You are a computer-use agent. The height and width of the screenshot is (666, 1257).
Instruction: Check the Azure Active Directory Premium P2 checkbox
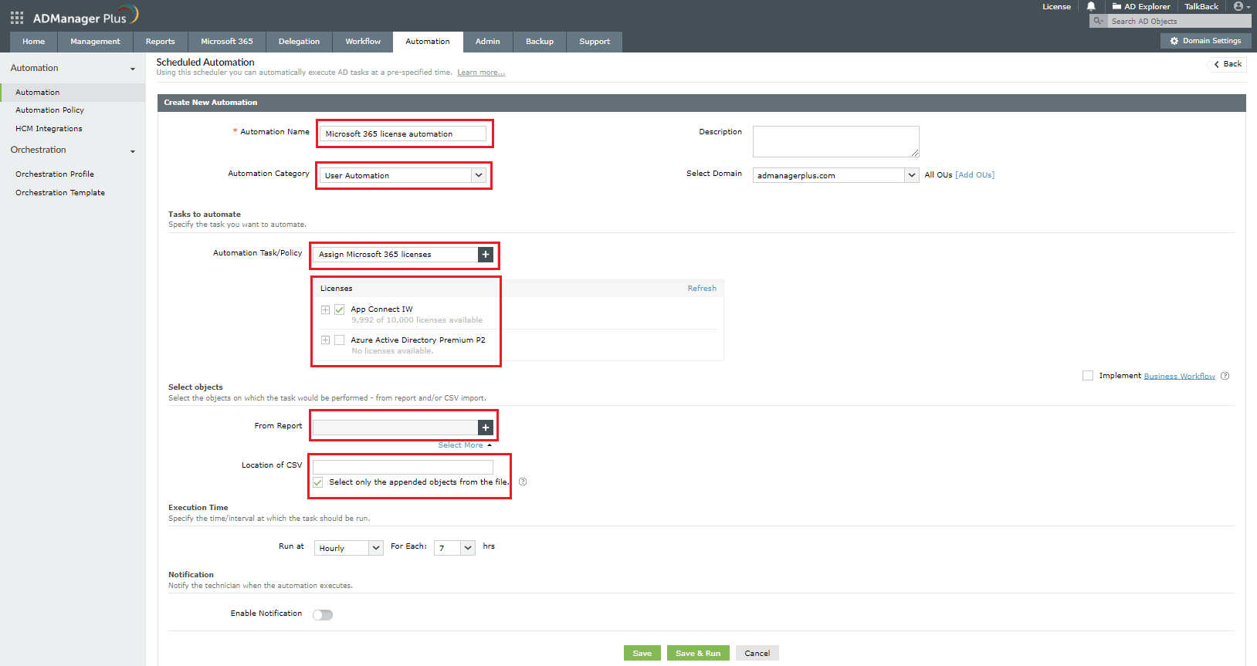(339, 340)
